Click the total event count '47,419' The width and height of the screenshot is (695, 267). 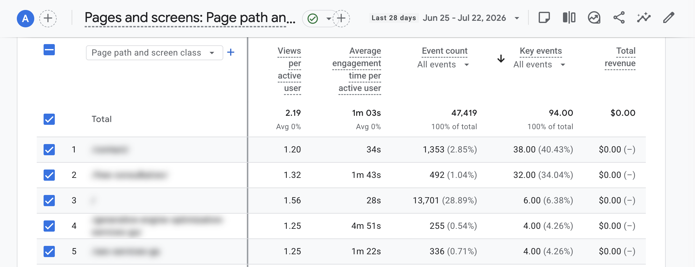coord(464,113)
